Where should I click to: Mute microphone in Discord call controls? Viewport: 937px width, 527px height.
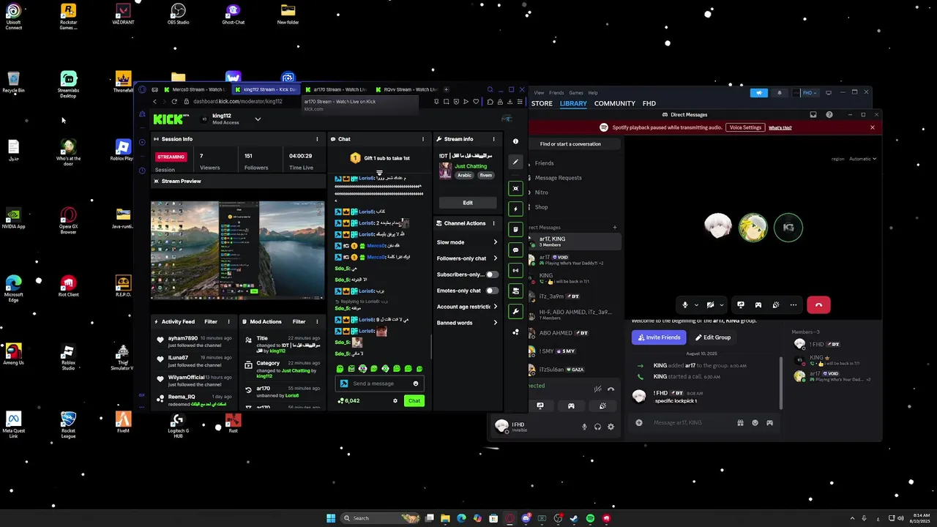click(685, 304)
